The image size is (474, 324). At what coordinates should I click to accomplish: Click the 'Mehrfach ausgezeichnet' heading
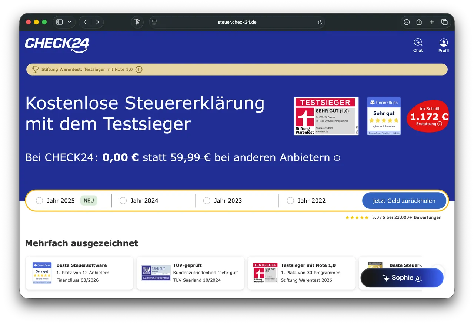[81, 243]
